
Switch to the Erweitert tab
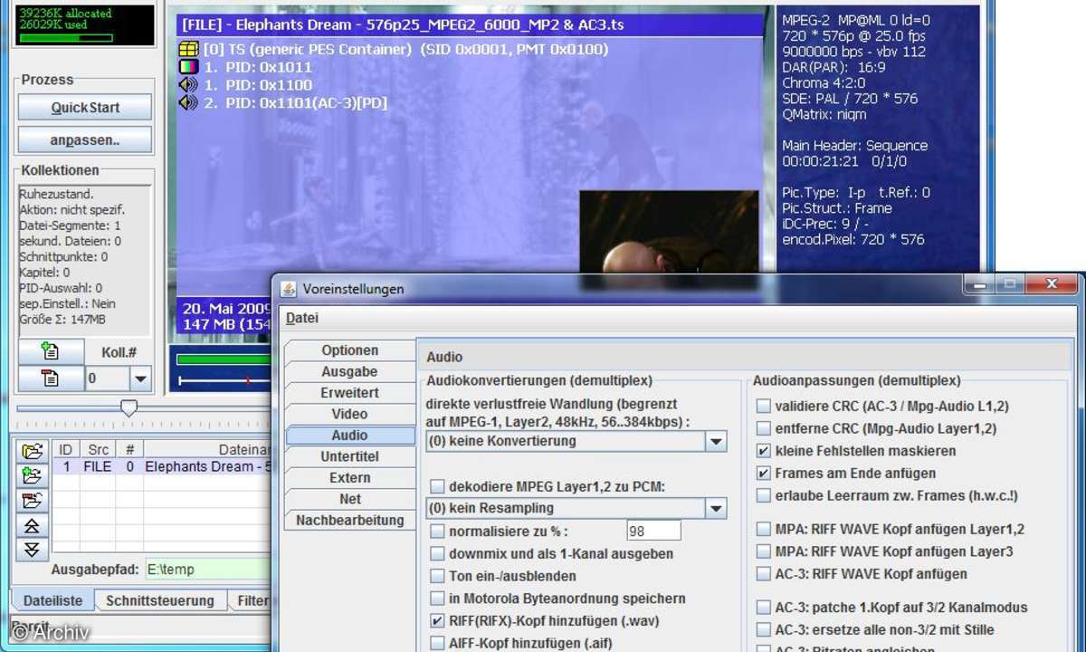349,393
